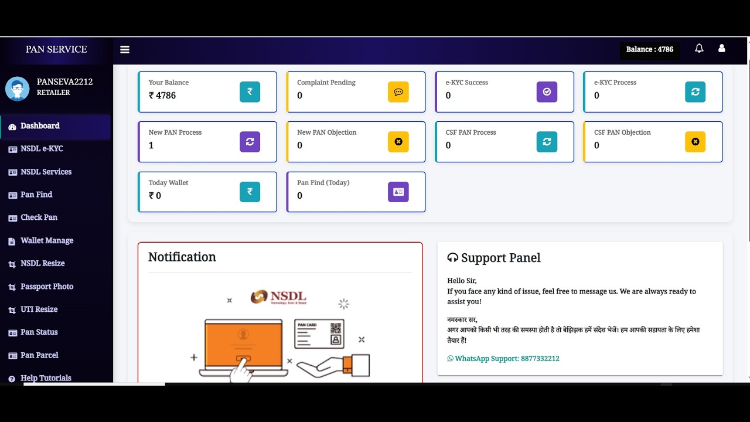Click the NSDL Resize crop icon
Viewport: 750px width, 422px height.
[12, 264]
